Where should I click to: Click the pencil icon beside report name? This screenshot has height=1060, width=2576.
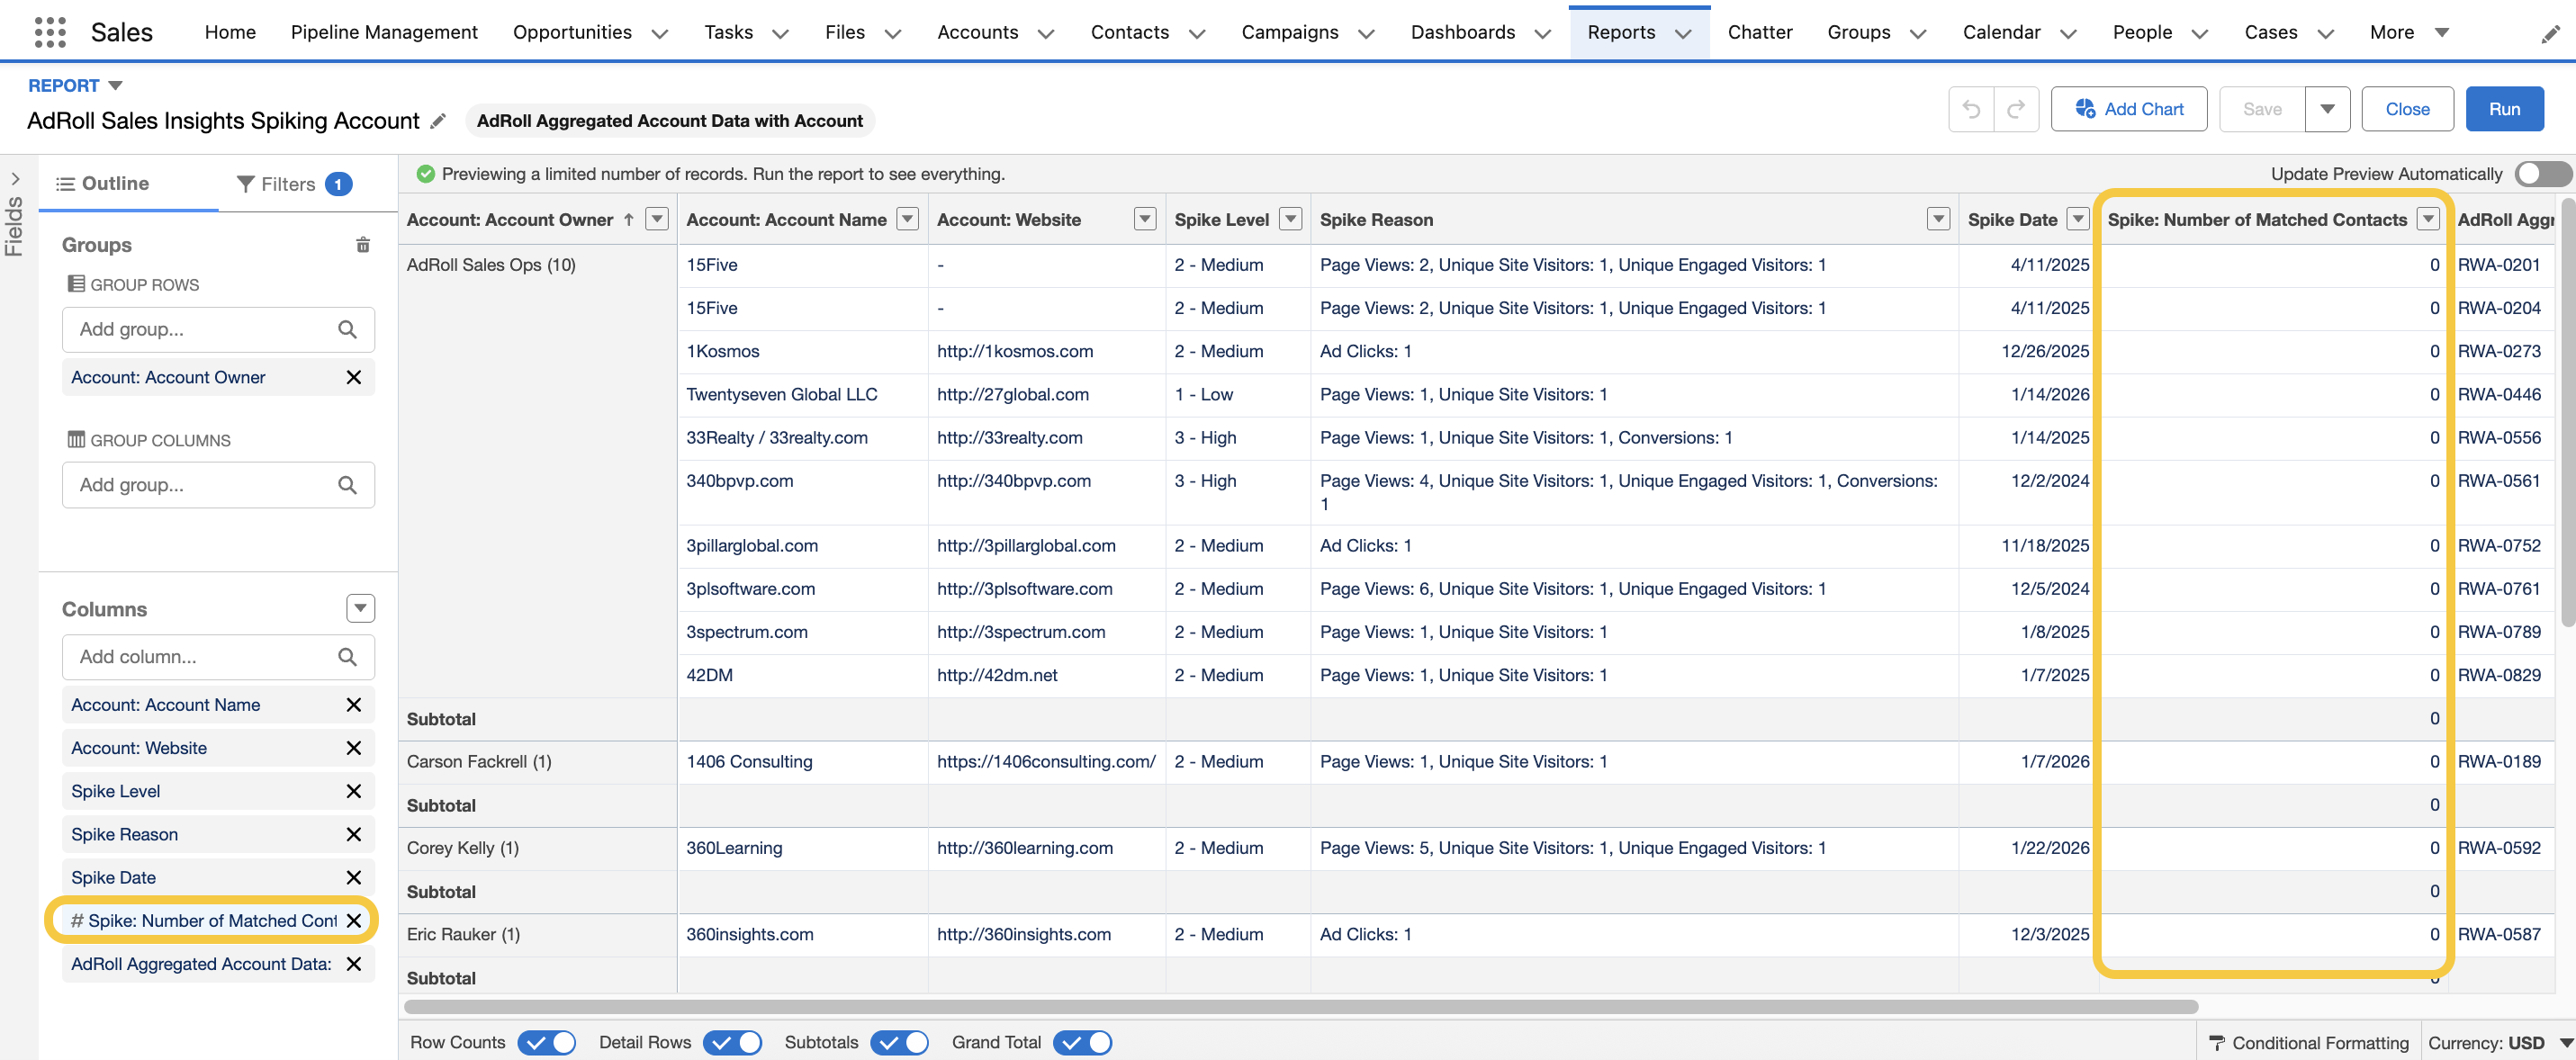coord(438,121)
